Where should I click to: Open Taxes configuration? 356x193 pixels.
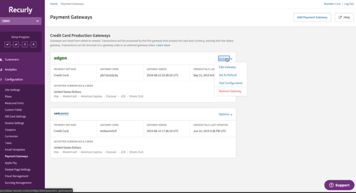[8, 143]
